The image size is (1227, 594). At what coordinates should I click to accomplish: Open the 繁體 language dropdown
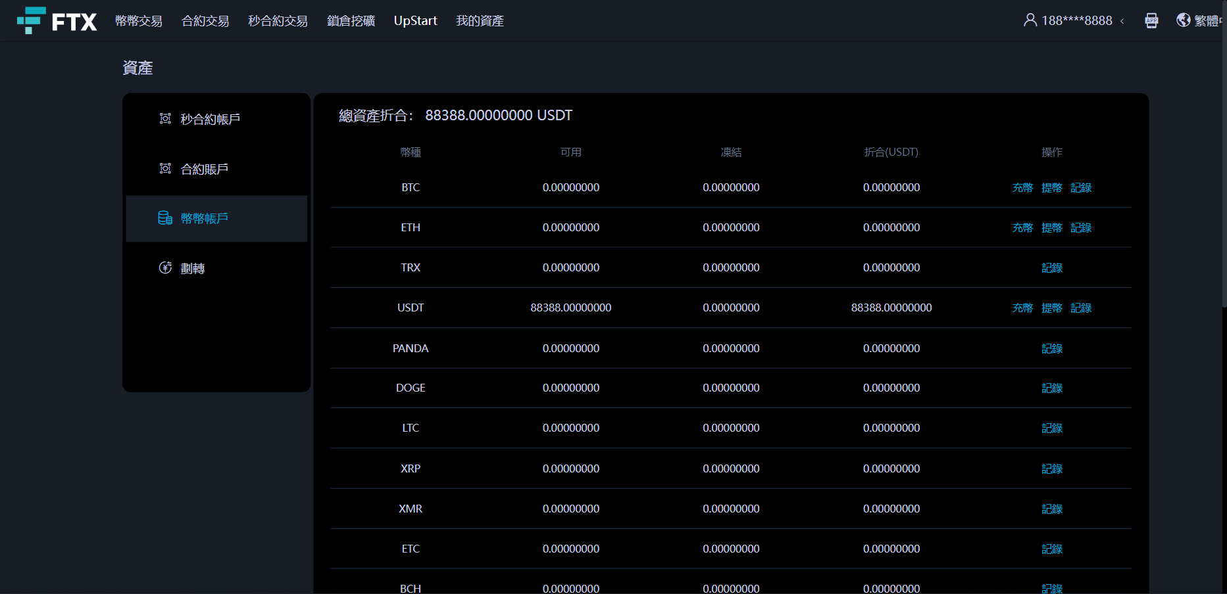click(x=1208, y=20)
